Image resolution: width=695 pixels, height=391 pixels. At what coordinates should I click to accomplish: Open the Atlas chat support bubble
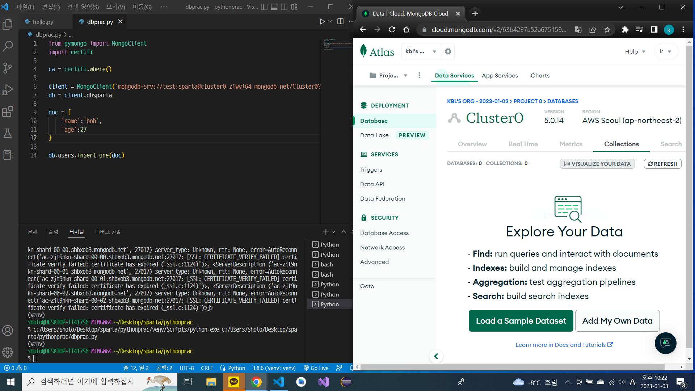665,343
